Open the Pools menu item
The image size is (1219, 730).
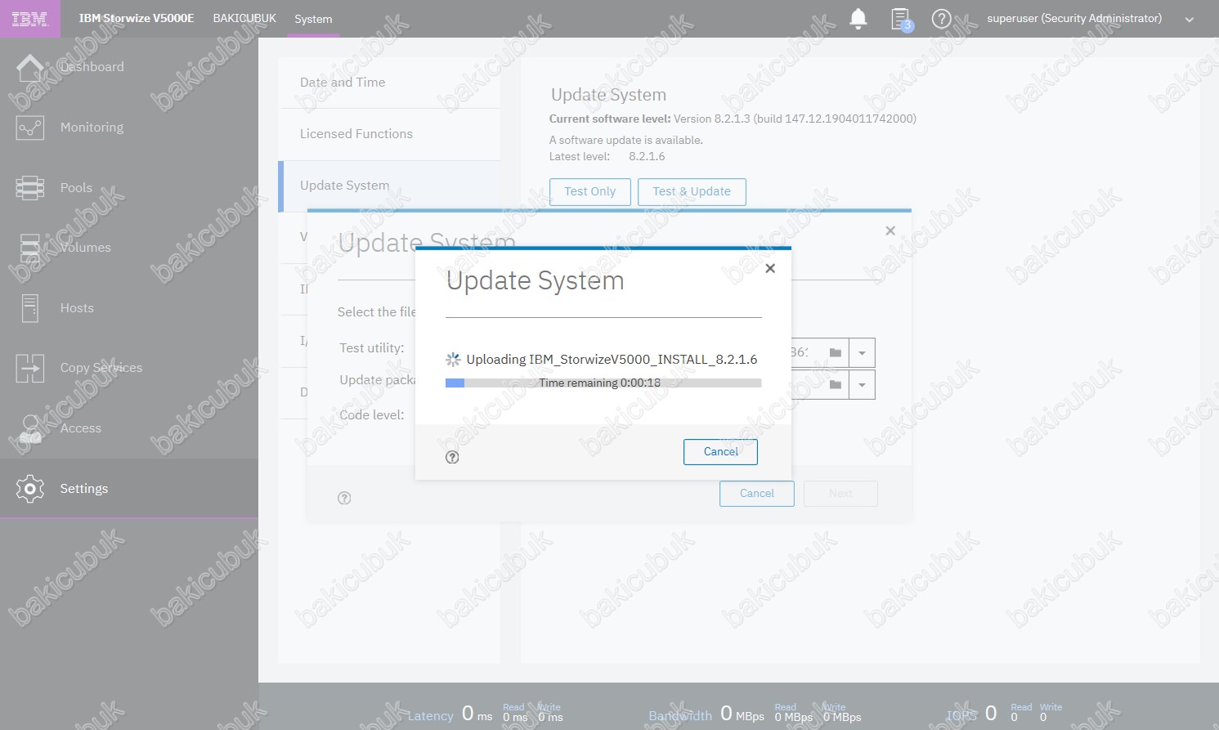(129, 188)
